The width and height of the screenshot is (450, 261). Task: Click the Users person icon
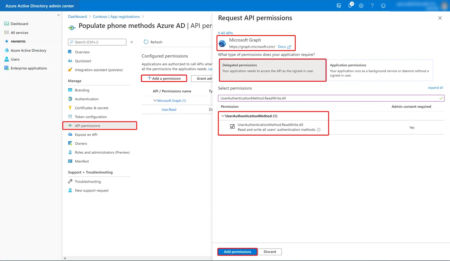pos(6,59)
